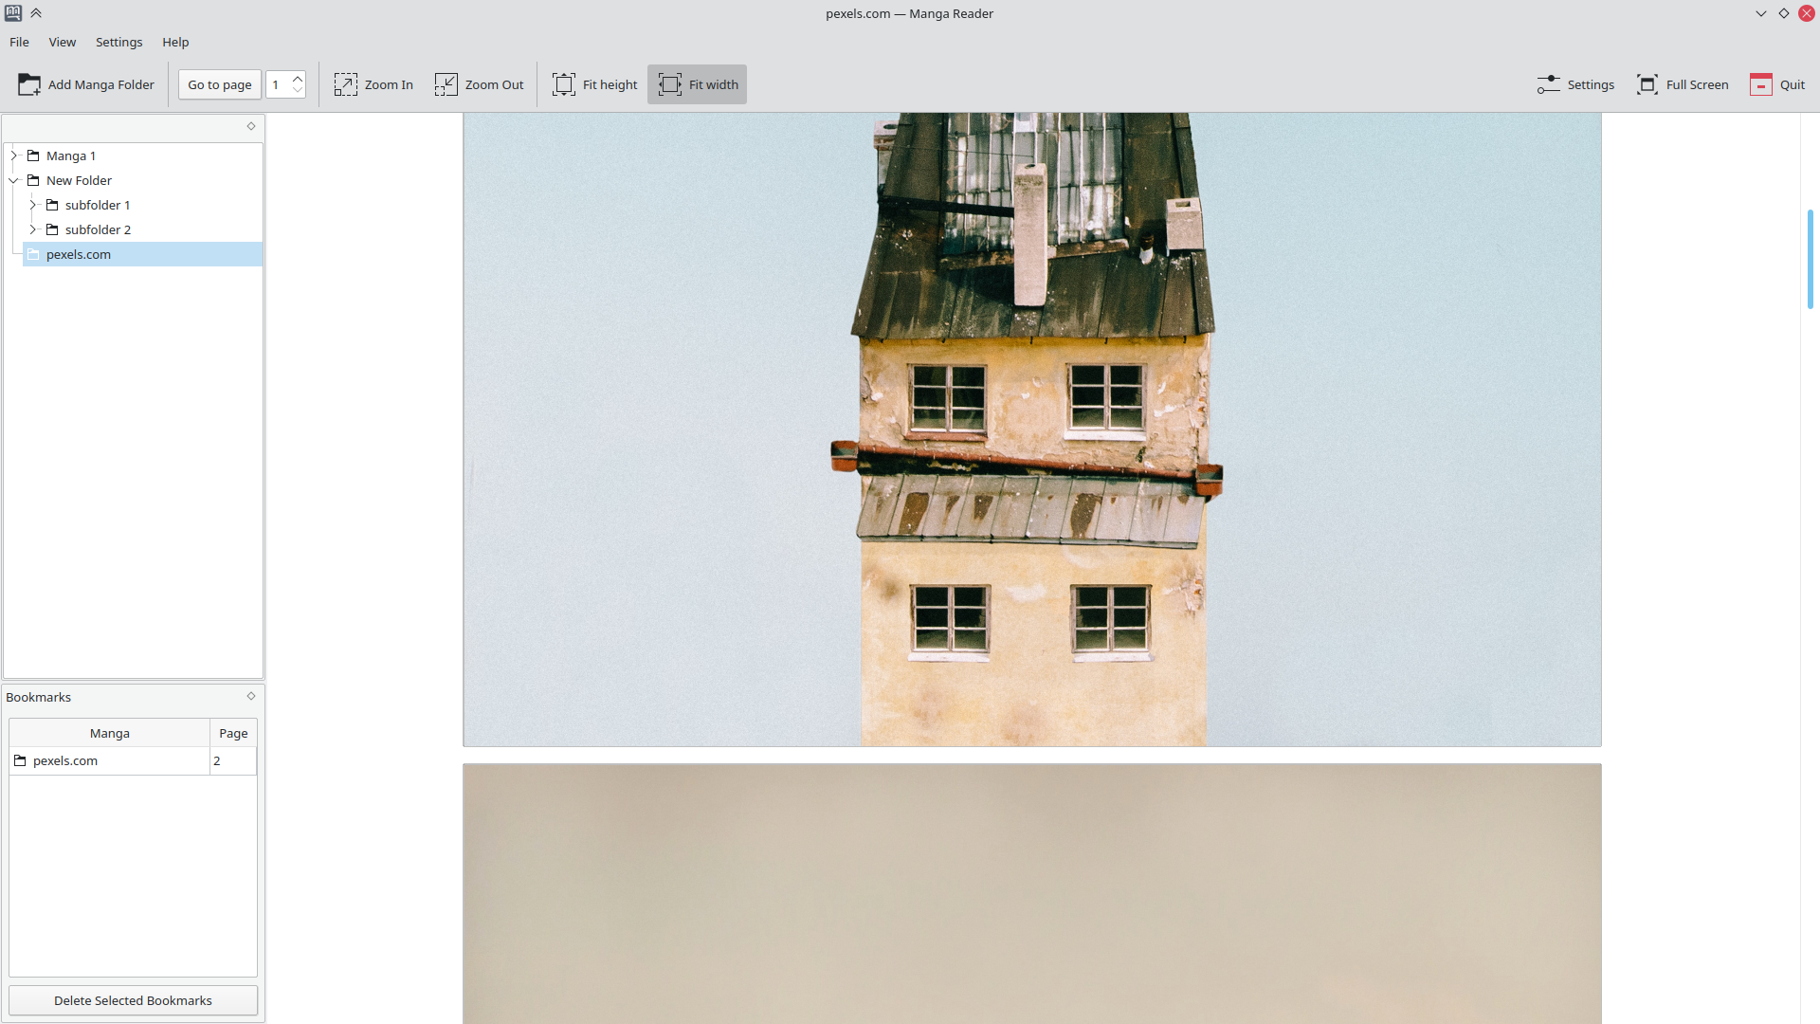Enter Full Screen mode
1820x1024 pixels.
tap(1683, 84)
